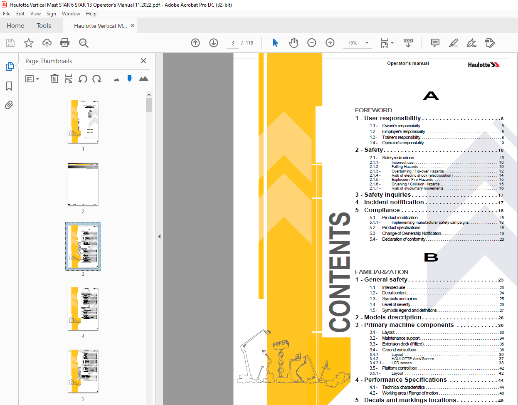The image size is (518, 405).
Task: Collapse the navigation pane arrow
Action: click(159, 236)
